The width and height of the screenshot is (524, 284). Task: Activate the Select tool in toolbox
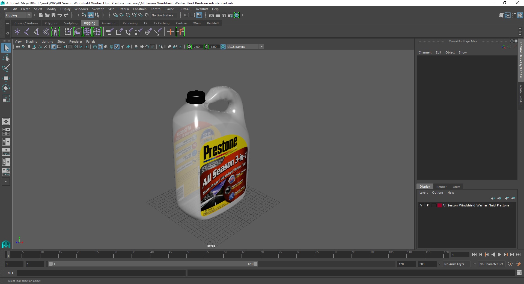[6, 48]
